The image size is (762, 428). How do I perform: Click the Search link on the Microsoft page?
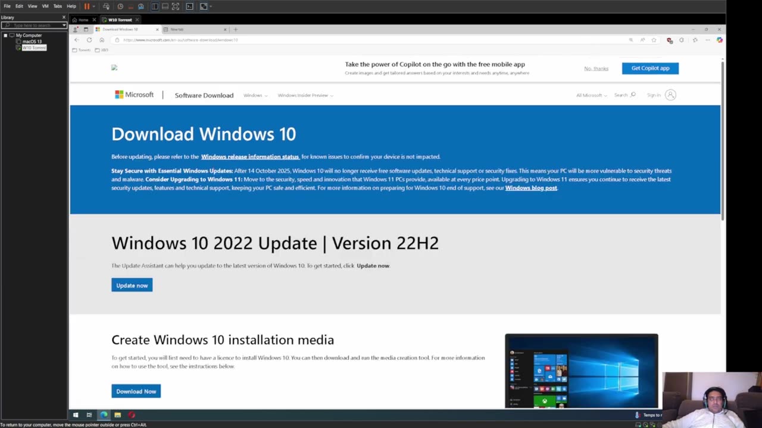(624, 95)
